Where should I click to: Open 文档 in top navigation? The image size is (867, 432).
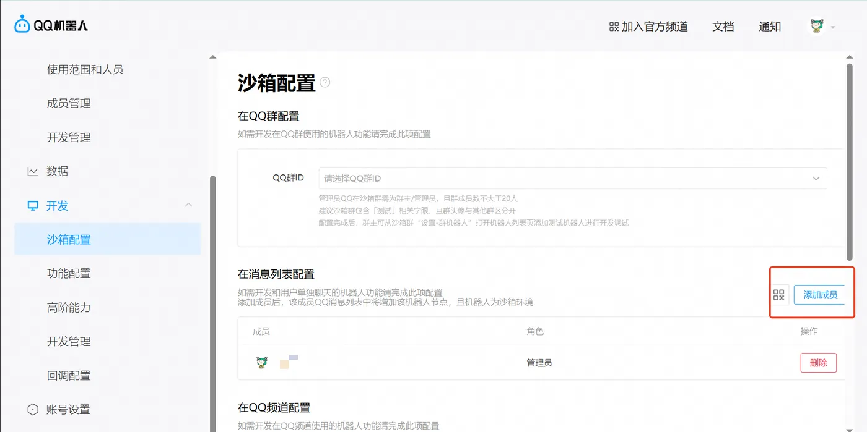click(x=723, y=27)
